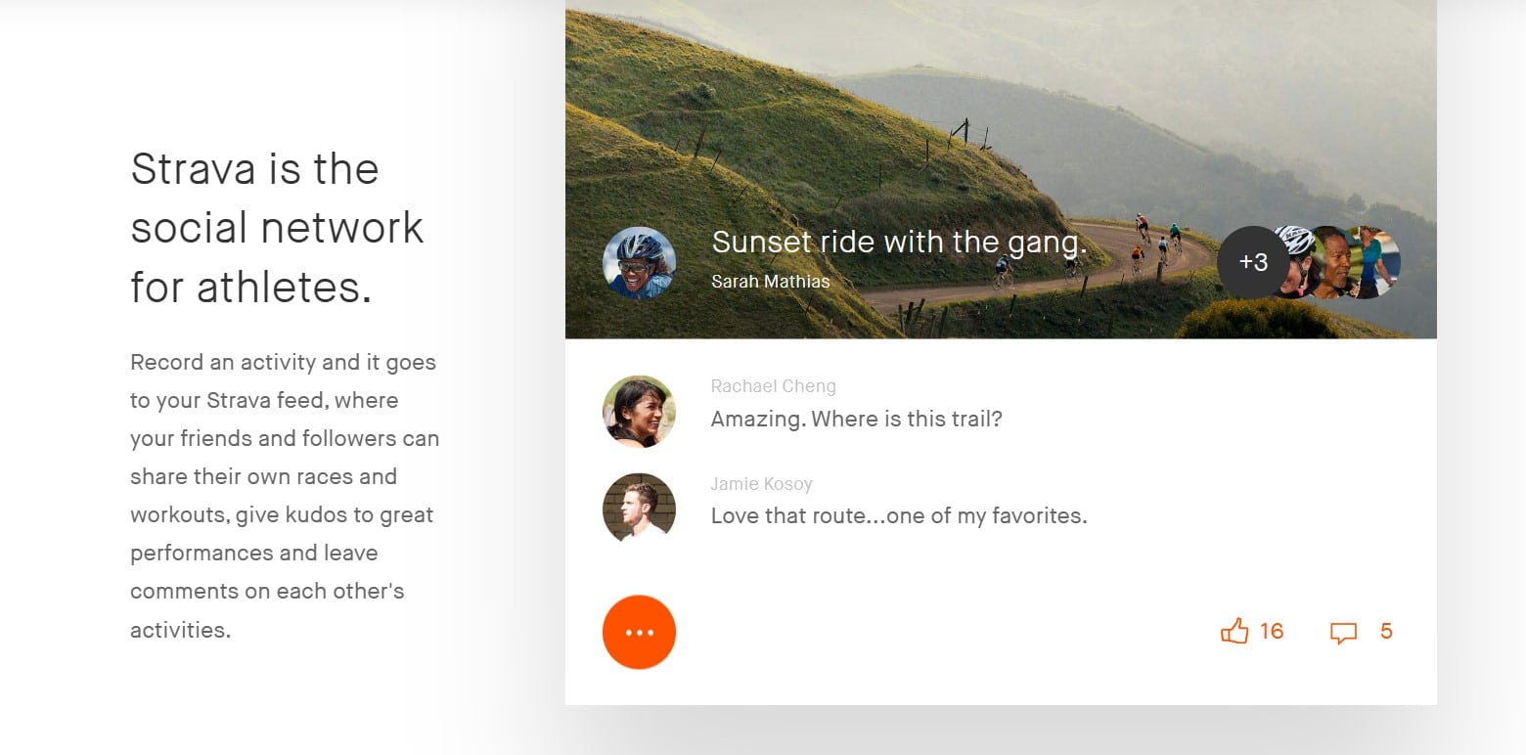The image size is (1526, 755).
Task: Click the comment "Love that route...one of my favorites."
Action: click(898, 515)
